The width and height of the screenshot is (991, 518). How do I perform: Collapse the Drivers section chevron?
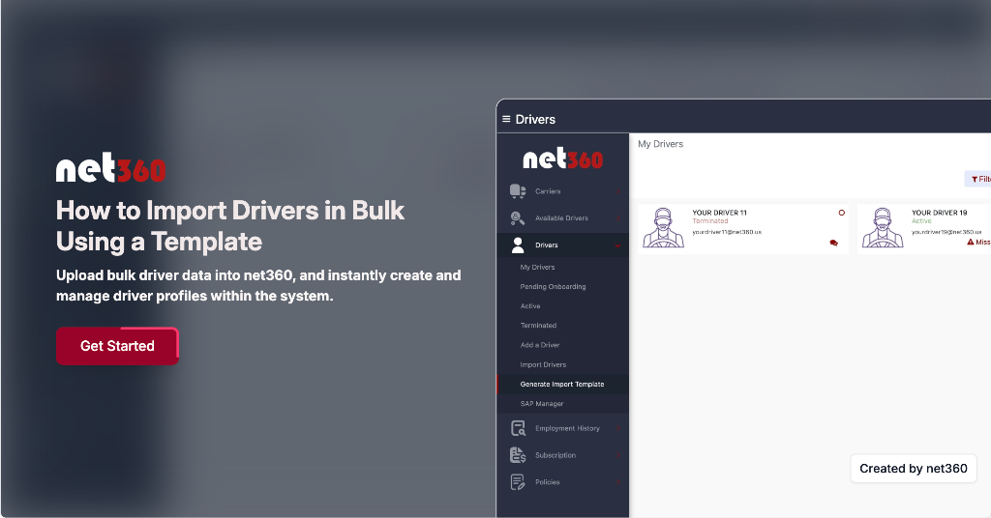tap(618, 245)
